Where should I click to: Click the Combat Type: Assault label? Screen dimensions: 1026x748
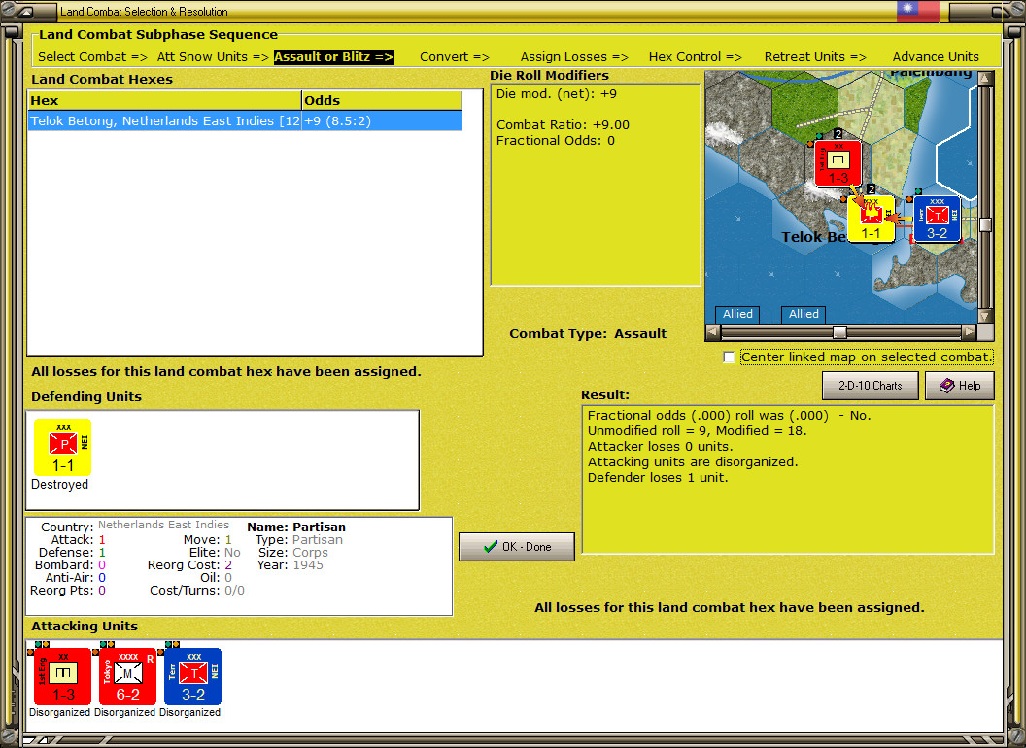click(x=588, y=334)
